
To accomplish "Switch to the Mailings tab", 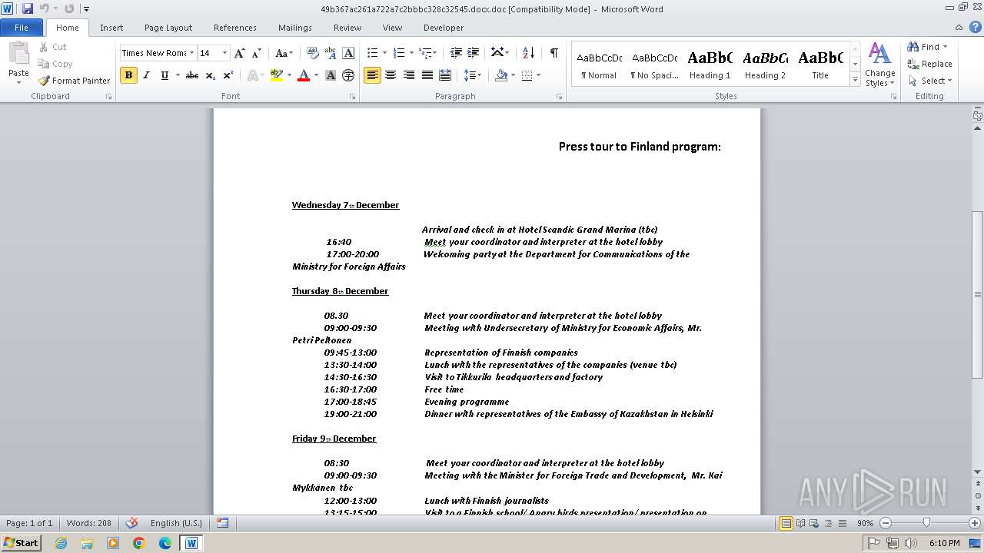I will click(x=295, y=28).
